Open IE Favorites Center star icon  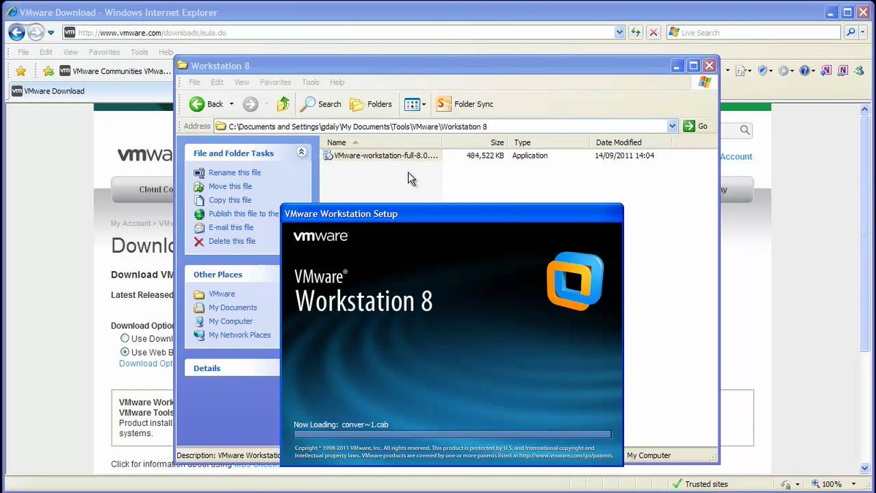point(21,71)
